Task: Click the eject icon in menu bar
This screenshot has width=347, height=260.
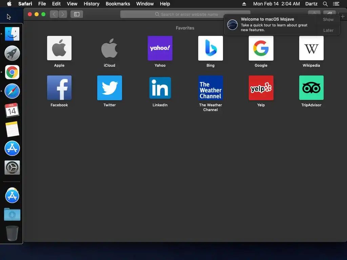Action: (244, 4)
